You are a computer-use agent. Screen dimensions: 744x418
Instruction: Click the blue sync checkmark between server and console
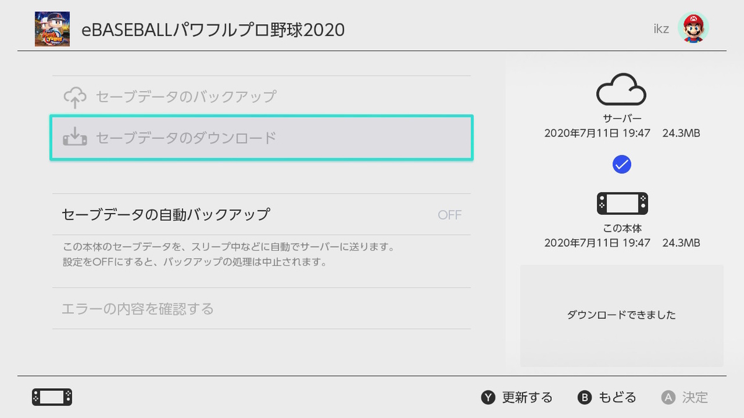point(622,164)
